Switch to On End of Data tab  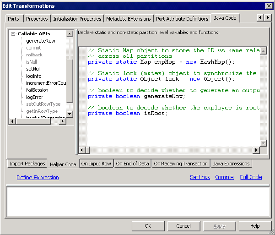pos(132,164)
